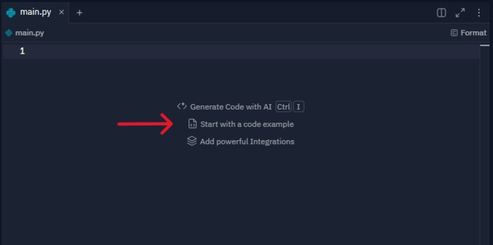Image resolution: width=493 pixels, height=245 pixels.
Task: Switch to the main.py tab
Action: pos(35,13)
